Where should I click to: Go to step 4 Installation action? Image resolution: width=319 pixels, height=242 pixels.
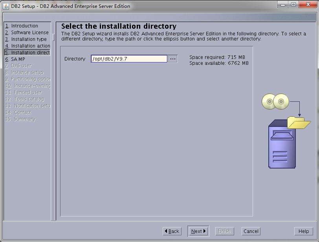(27, 46)
